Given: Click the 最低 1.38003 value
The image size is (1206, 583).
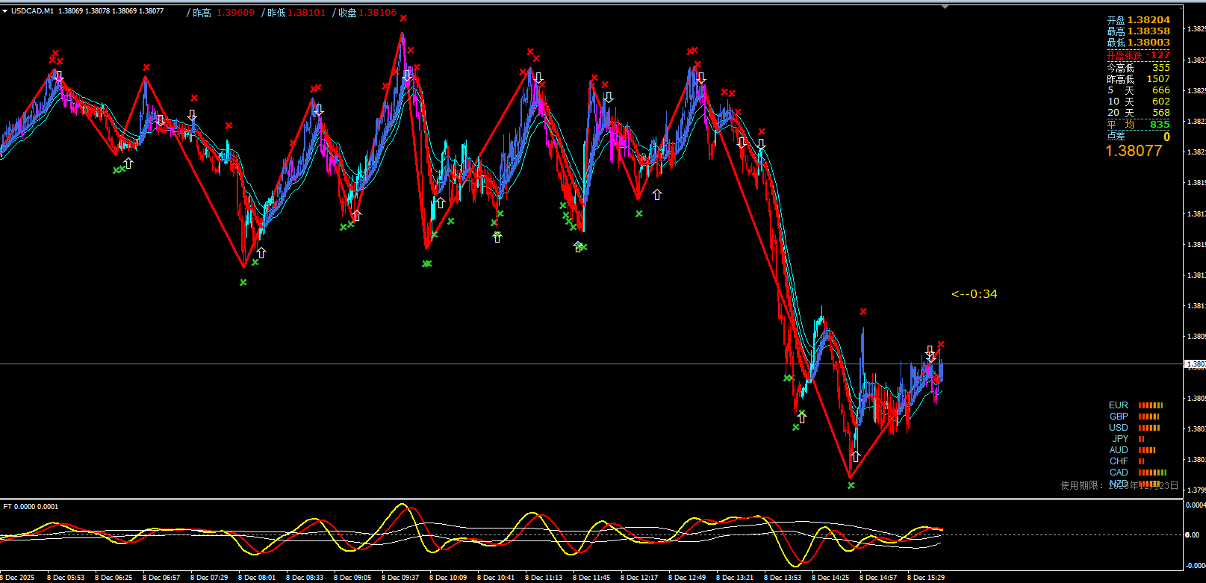Looking at the screenshot, I should [x=1138, y=43].
